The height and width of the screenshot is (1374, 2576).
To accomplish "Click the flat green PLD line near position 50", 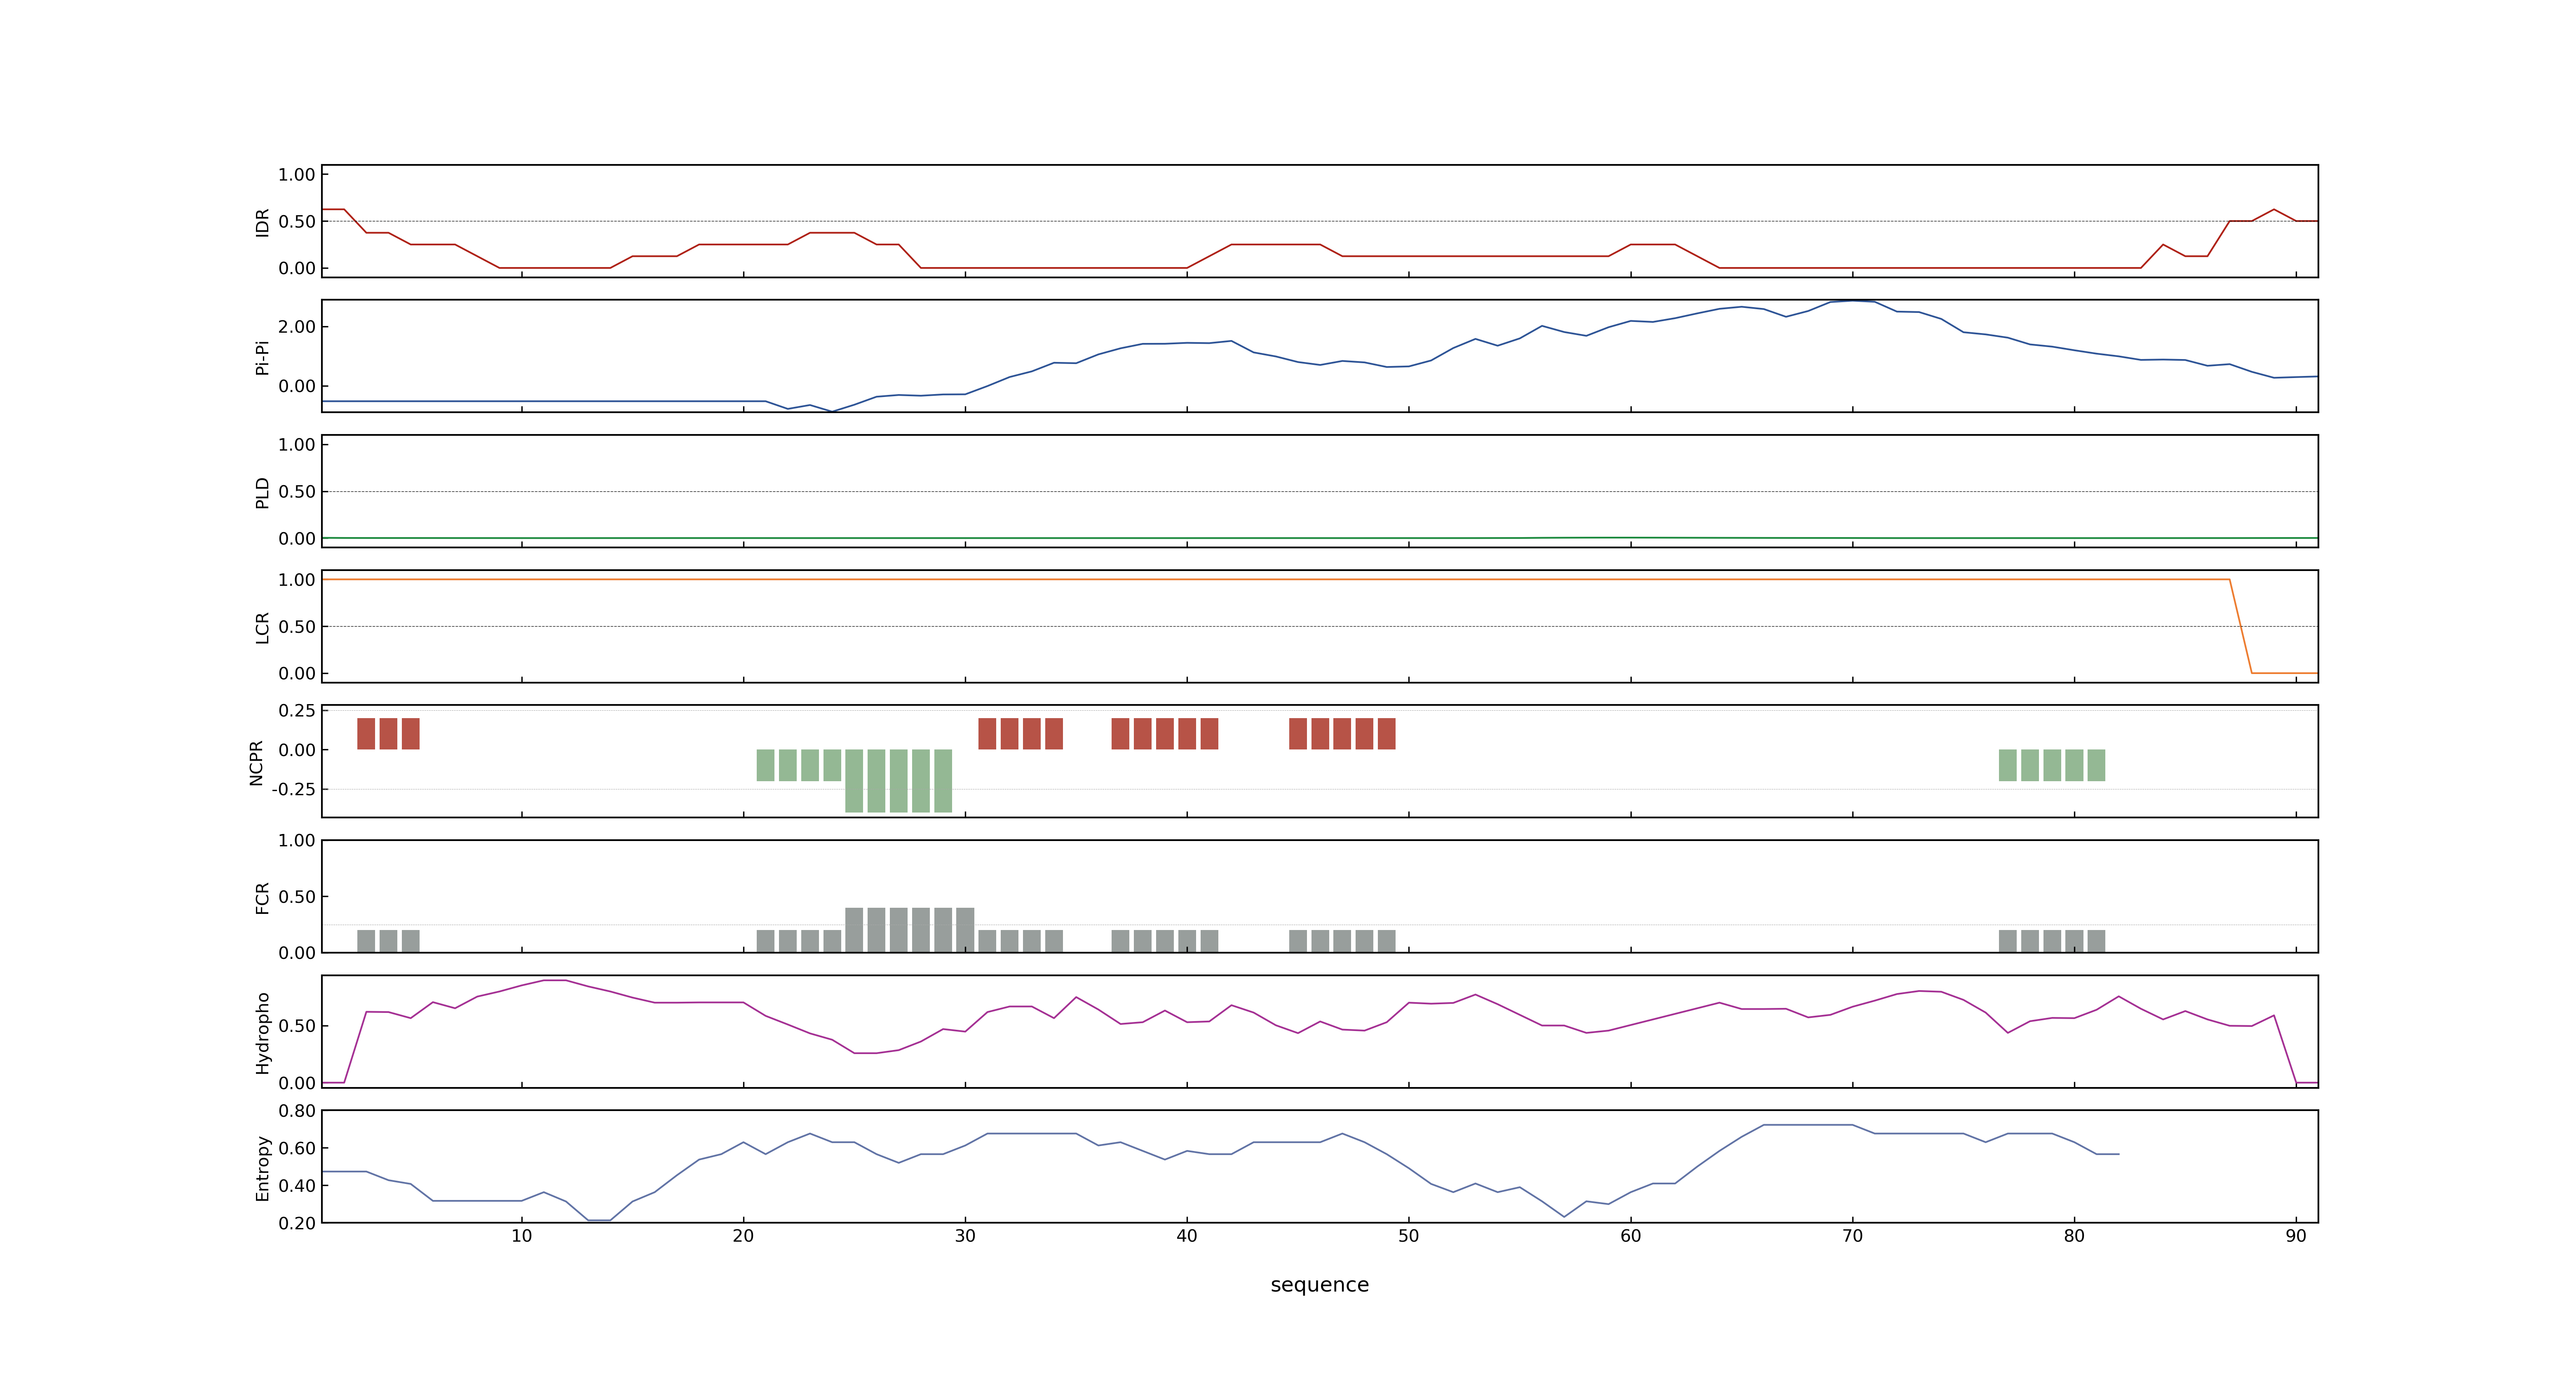I will coord(1409,538).
